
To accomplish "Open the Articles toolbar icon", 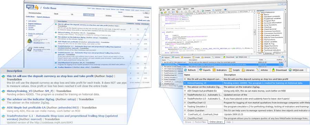I will (258, 70).
